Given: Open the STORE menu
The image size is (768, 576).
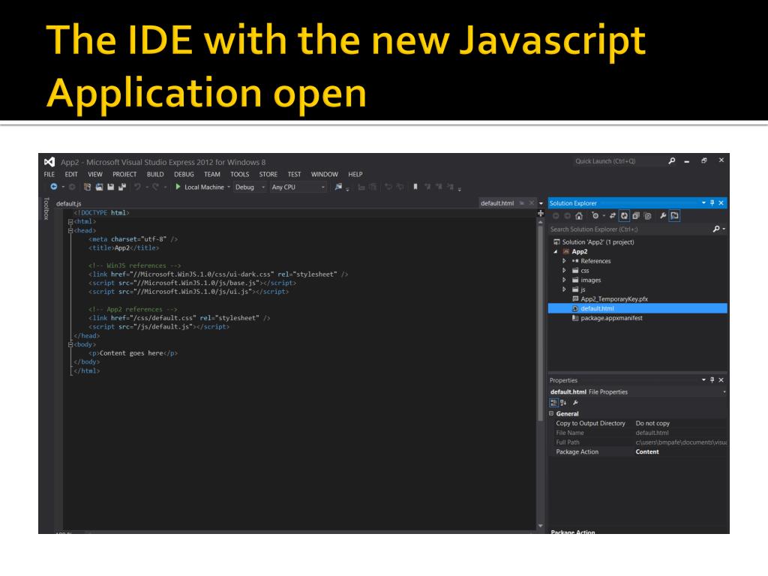Looking at the screenshot, I should point(268,174).
